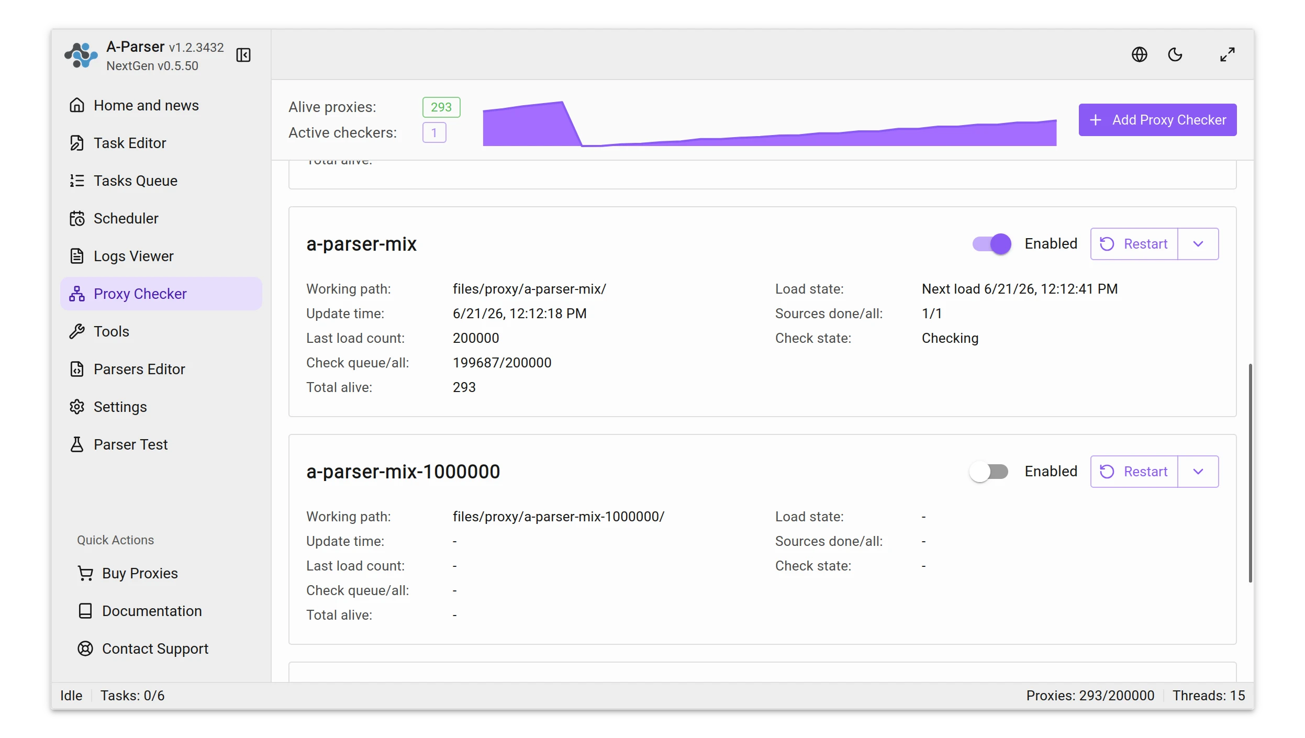Click working path files/proxy/a-parser-mix/
The width and height of the screenshot is (1305, 738).
click(529, 289)
